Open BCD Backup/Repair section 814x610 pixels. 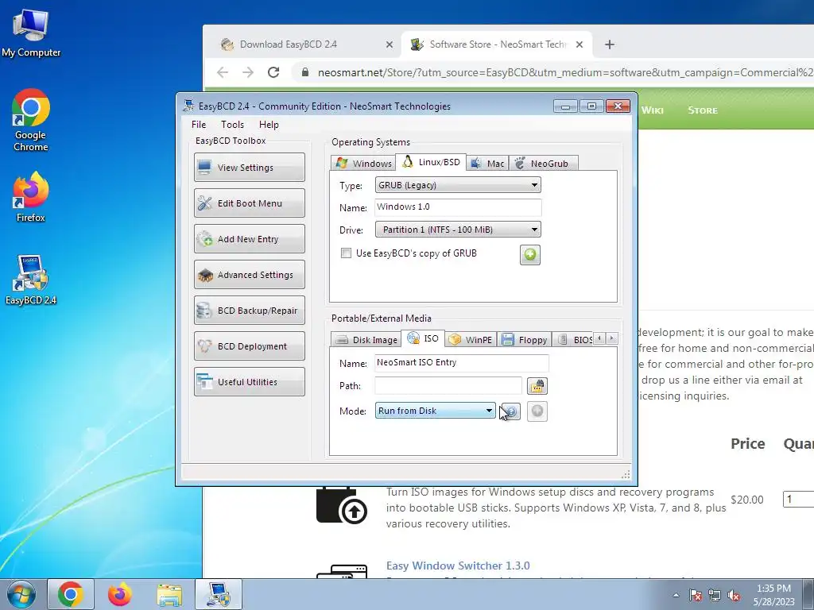tap(249, 311)
